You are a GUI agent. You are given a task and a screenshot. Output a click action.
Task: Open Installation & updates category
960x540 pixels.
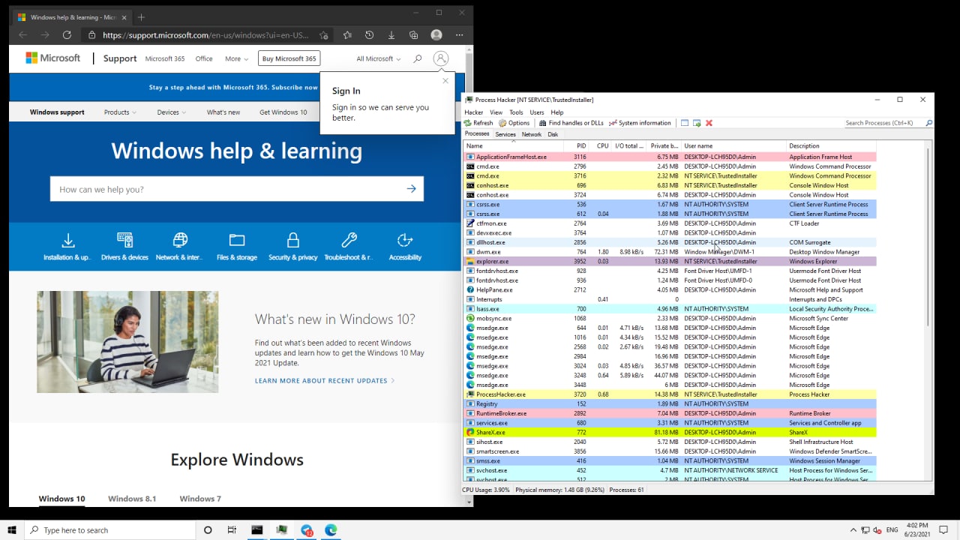[x=67, y=247]
